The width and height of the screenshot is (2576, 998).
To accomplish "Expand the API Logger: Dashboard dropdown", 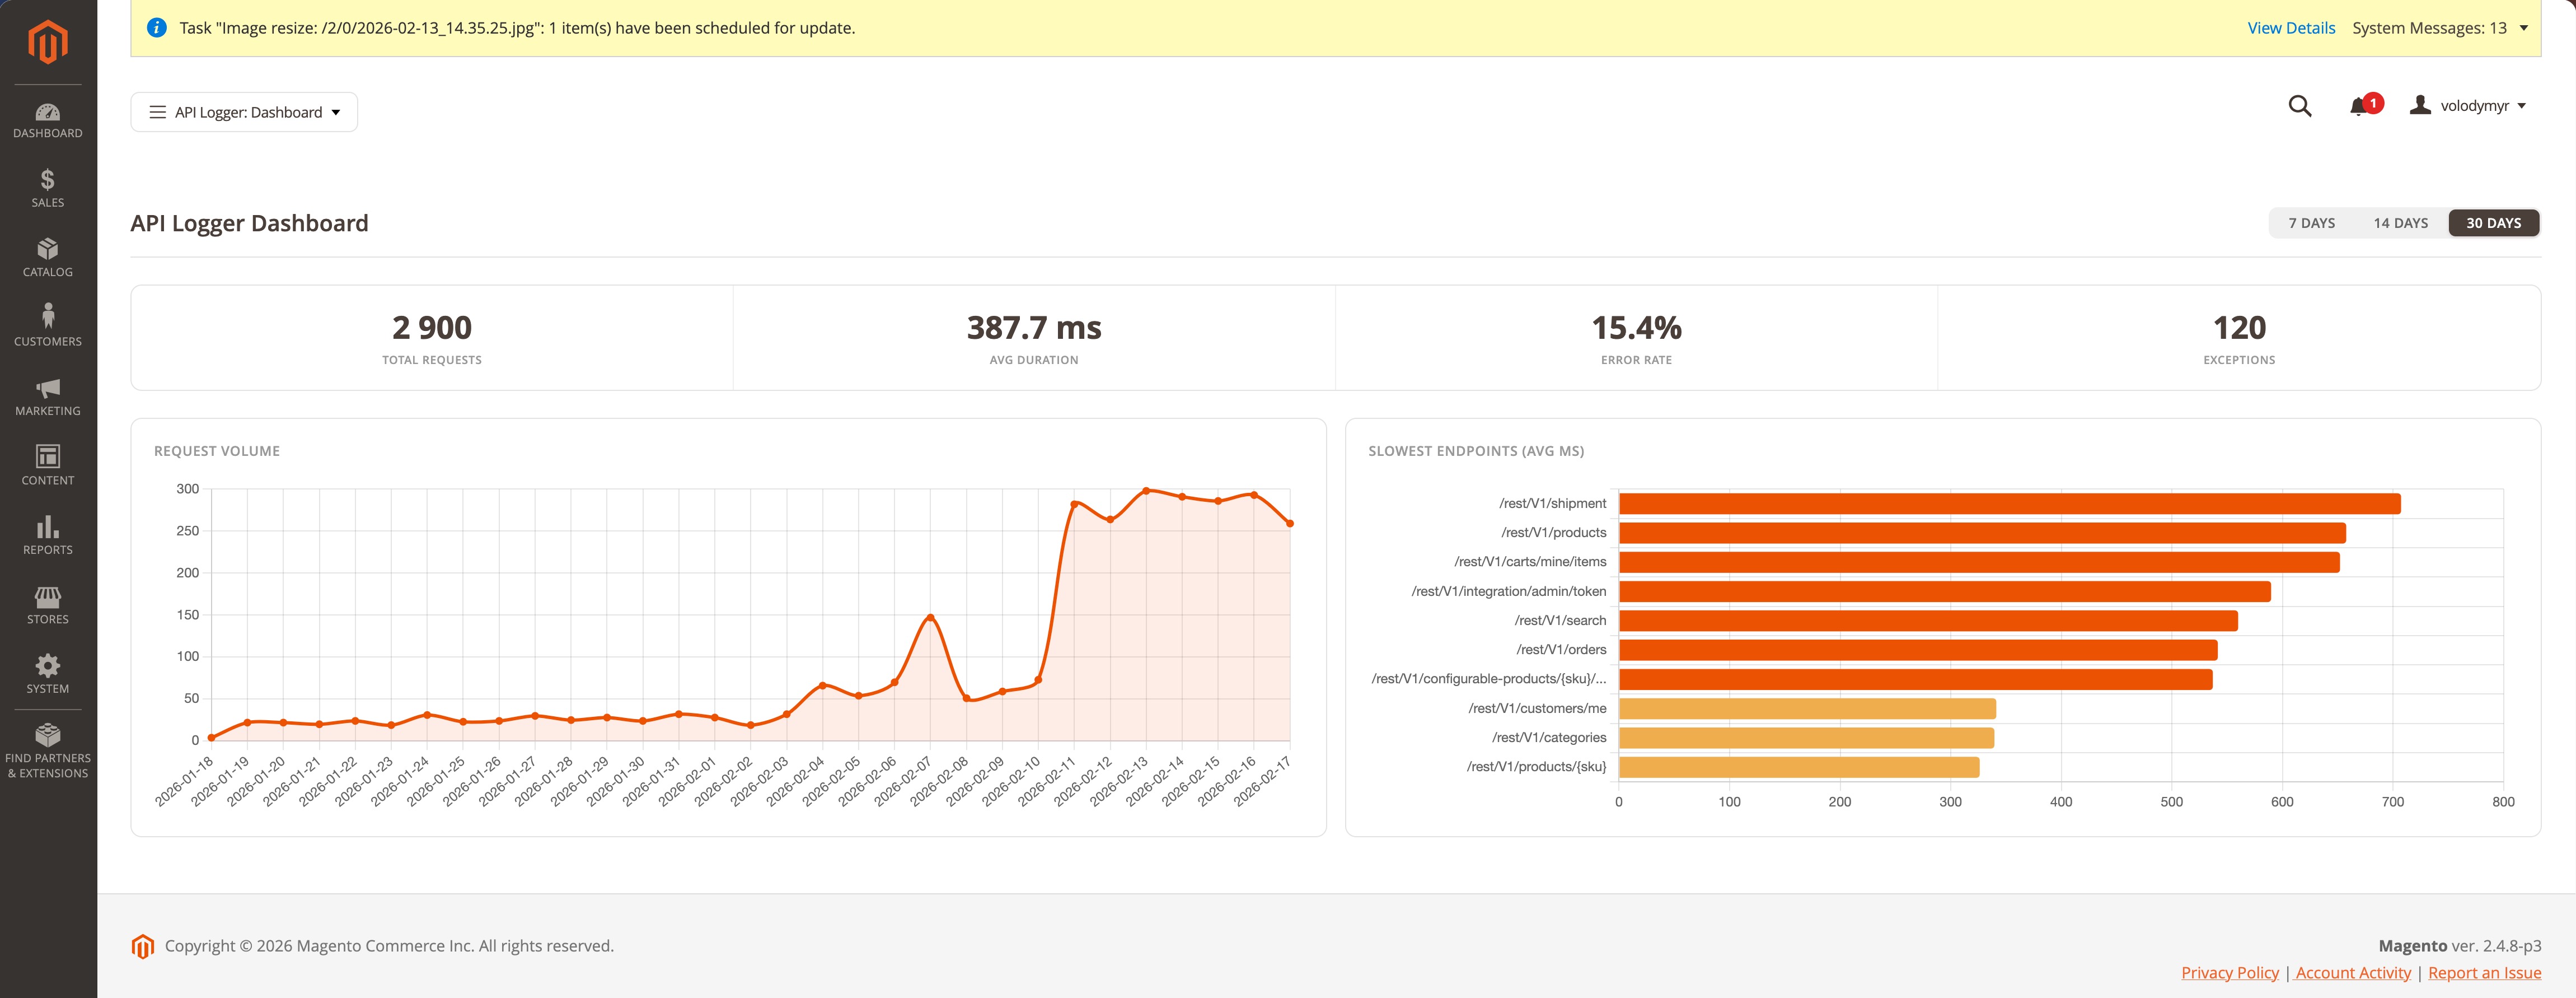I will tap(245, 112).
